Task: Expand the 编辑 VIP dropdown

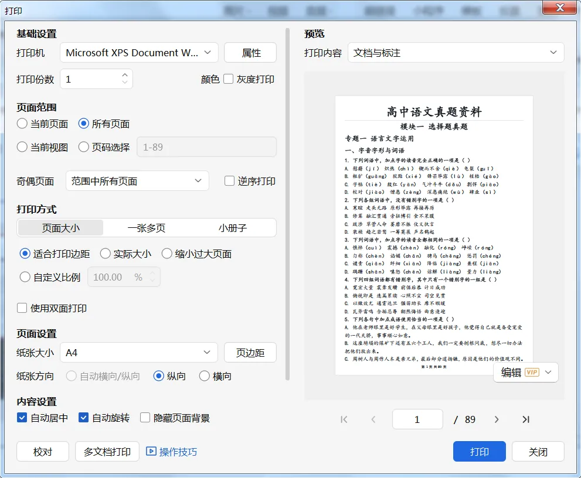Action: coord(548,373)
